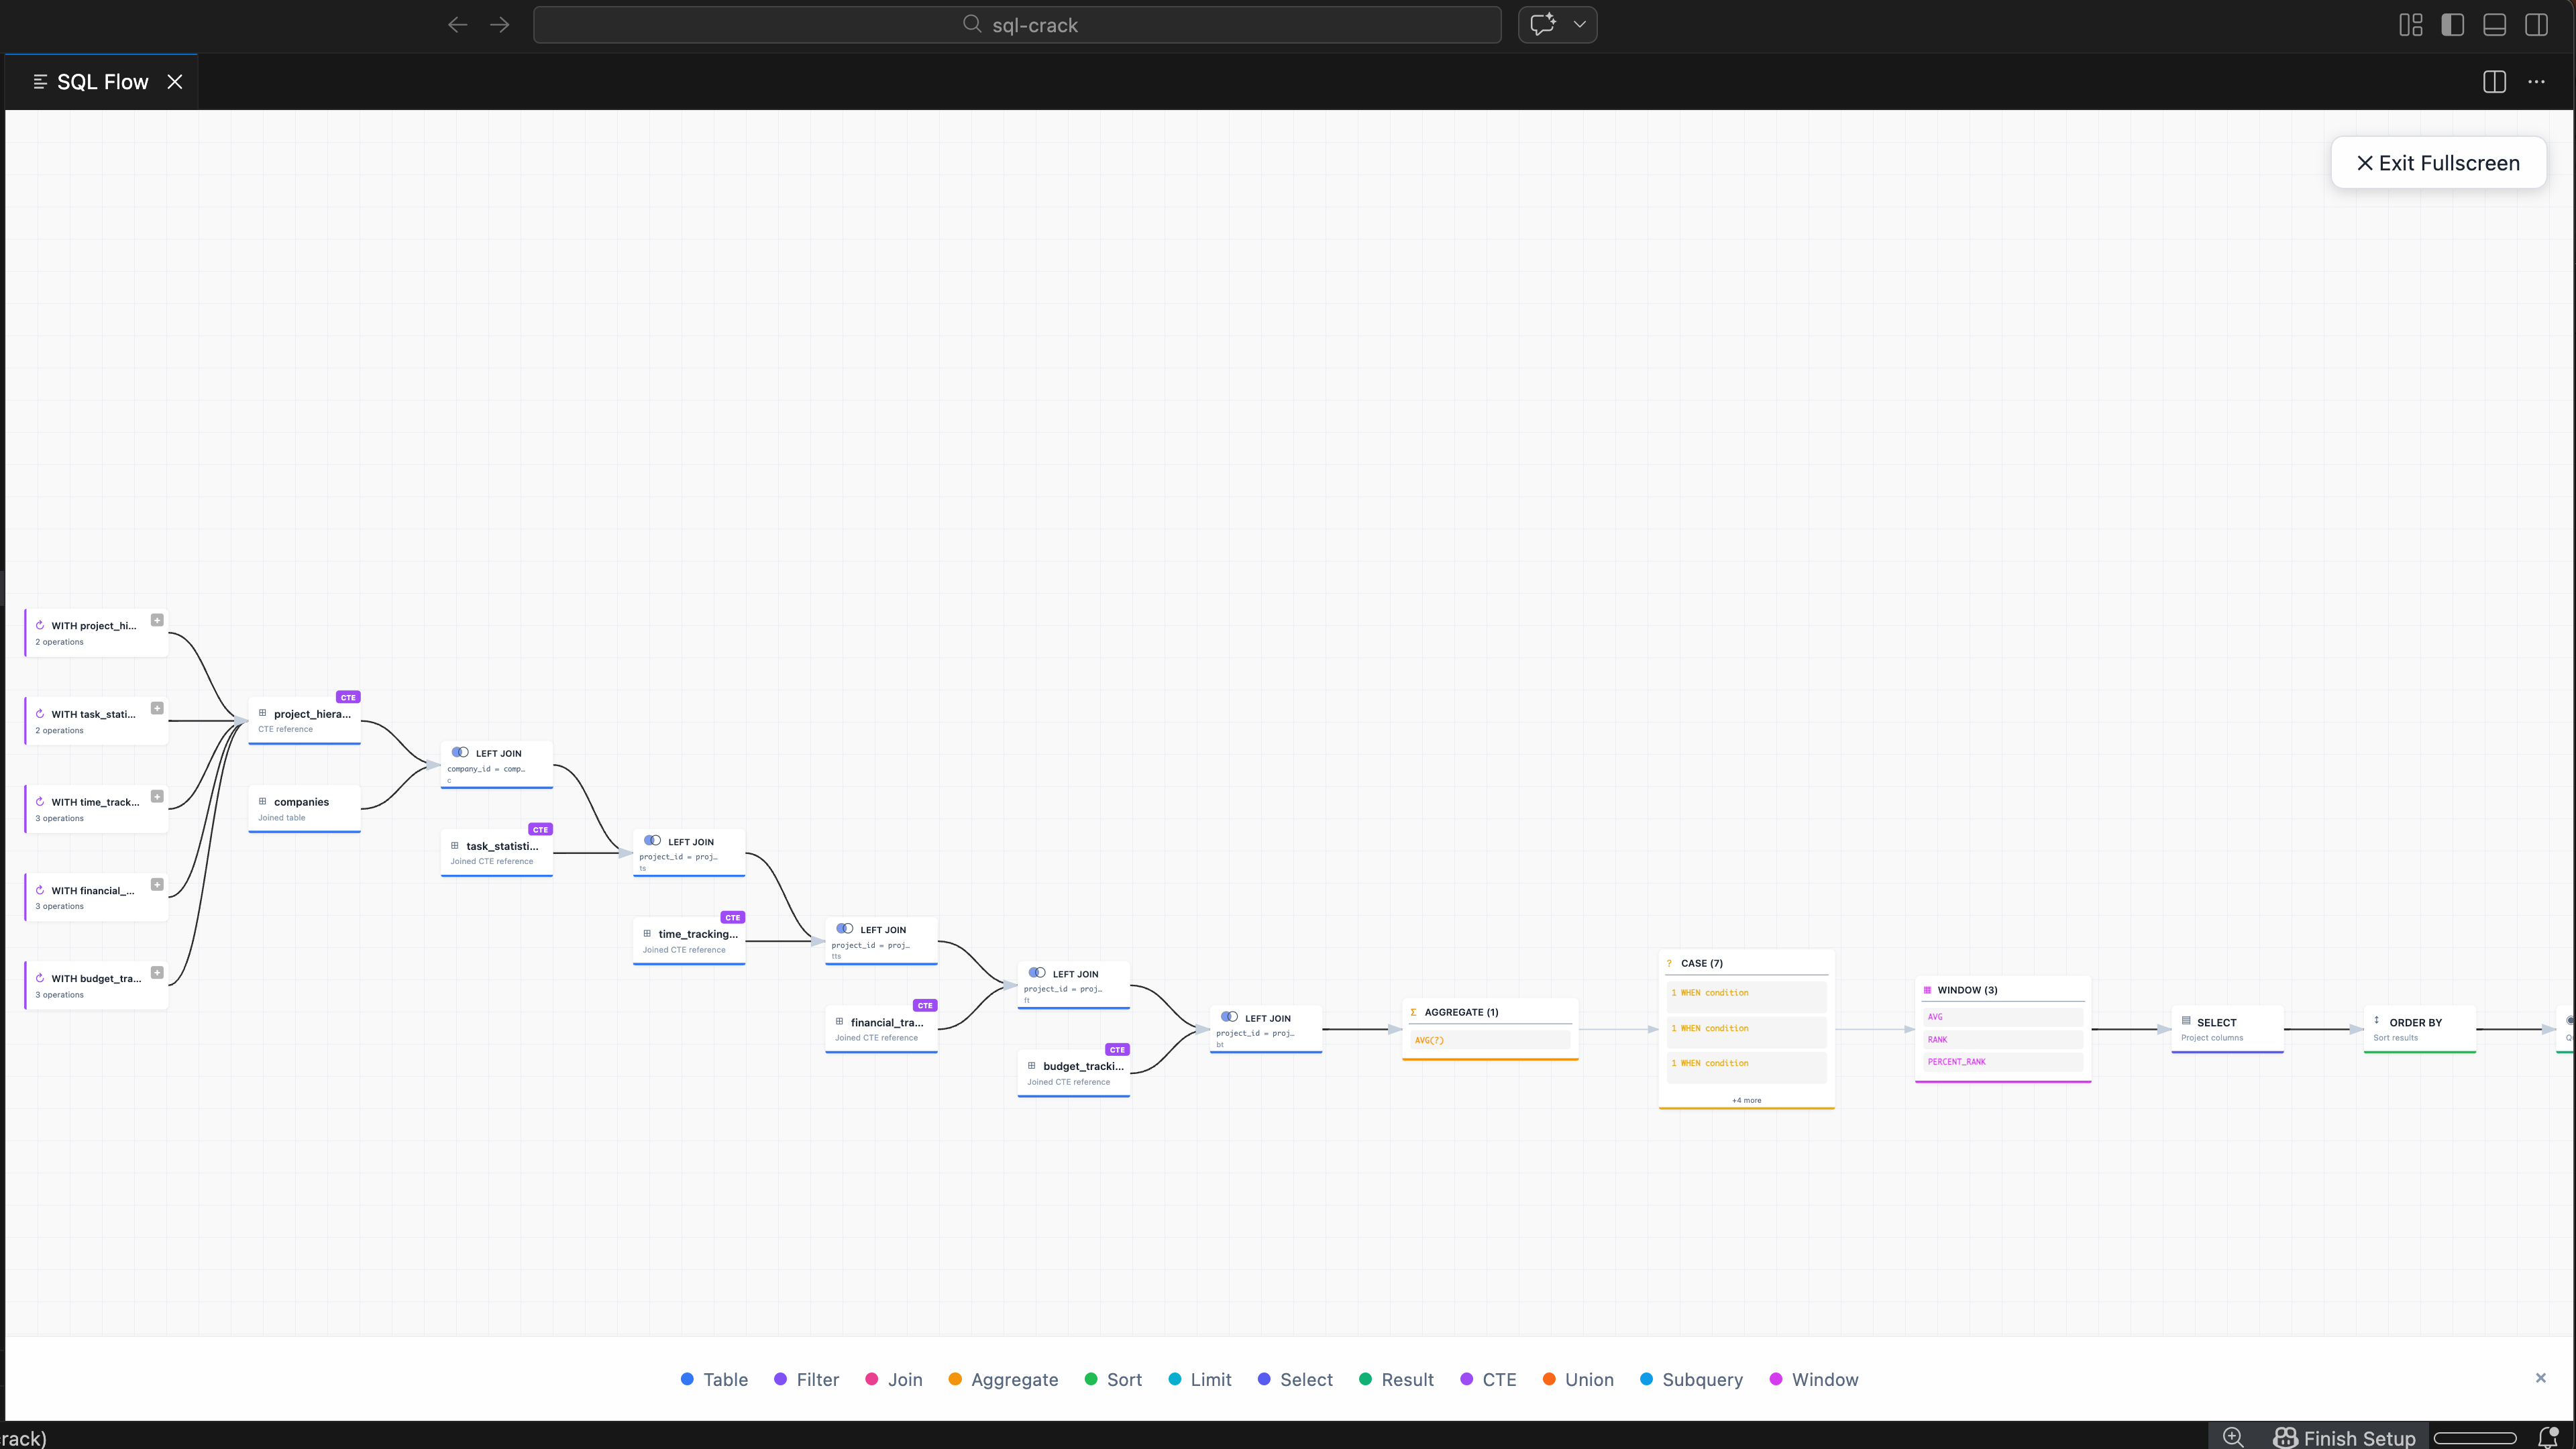Toggle the bottom panel layout icon
Viewport: 2576px width, 1449px height.
[x=2494, y=25]
